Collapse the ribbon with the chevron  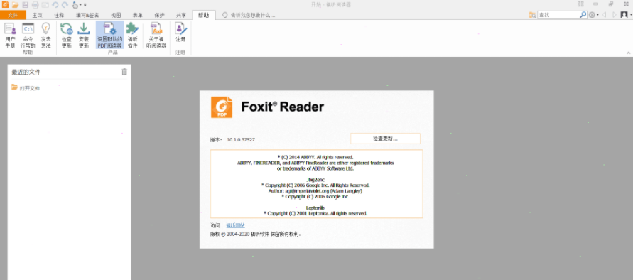click(628, 53)
